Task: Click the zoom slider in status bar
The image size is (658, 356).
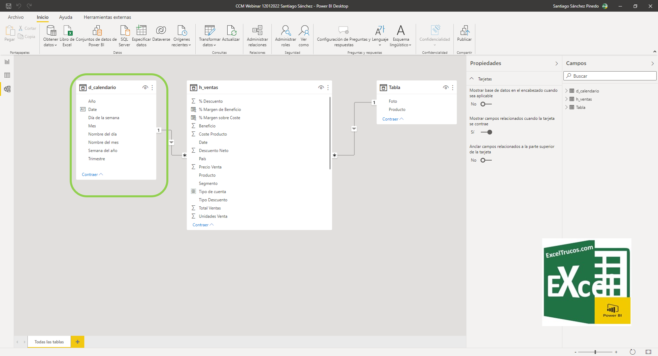Action: click(x=595, y=352)
